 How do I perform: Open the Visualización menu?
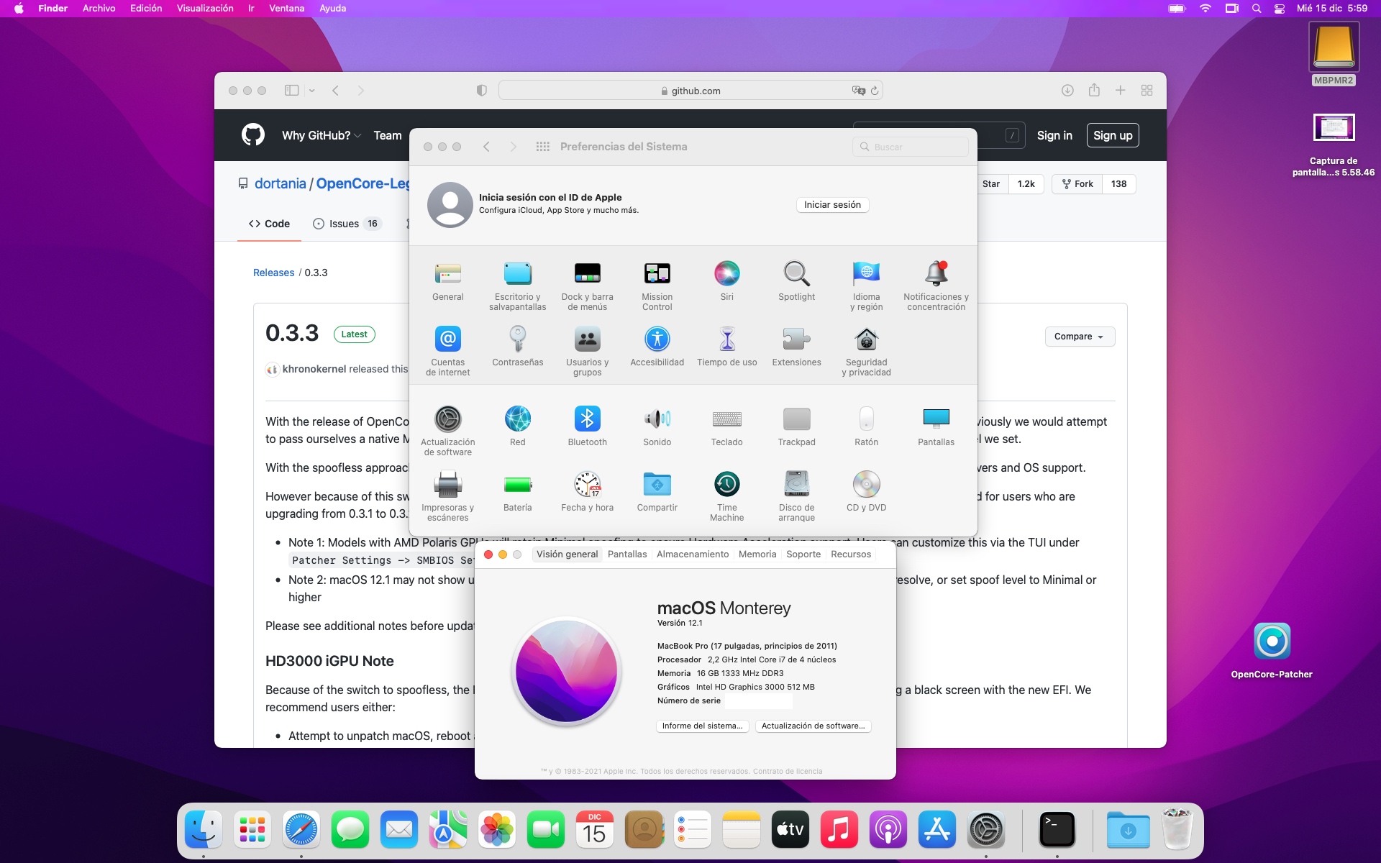(x=205, y=9)
